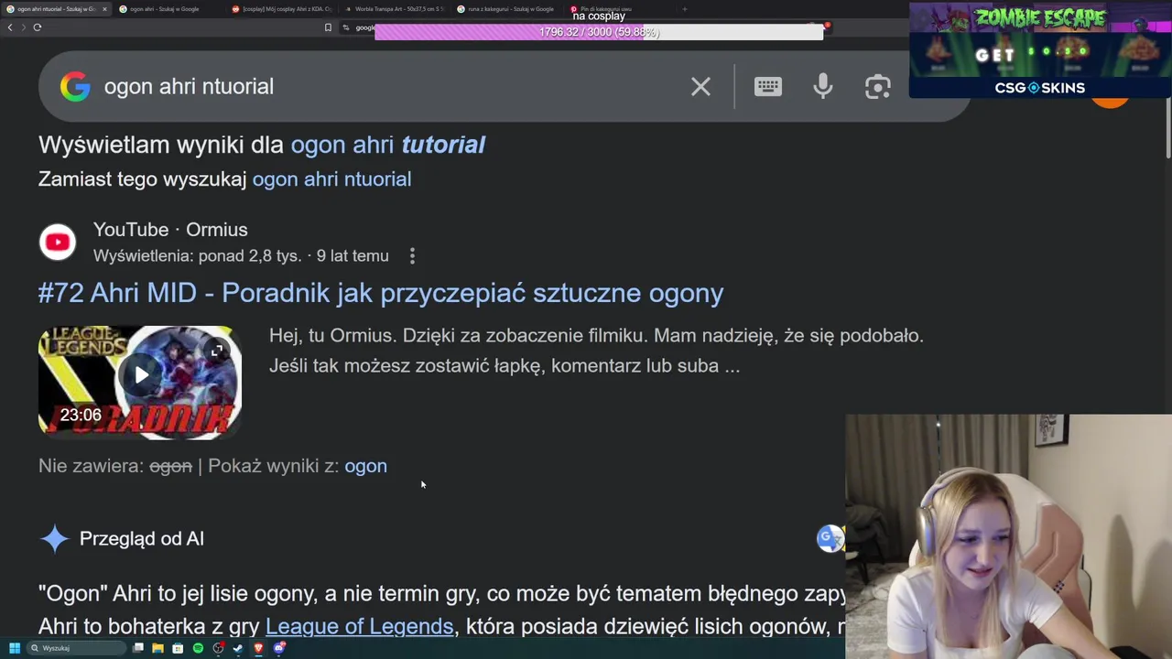Go back in the browser
1172x659 pixels.
tap(10, 27)
